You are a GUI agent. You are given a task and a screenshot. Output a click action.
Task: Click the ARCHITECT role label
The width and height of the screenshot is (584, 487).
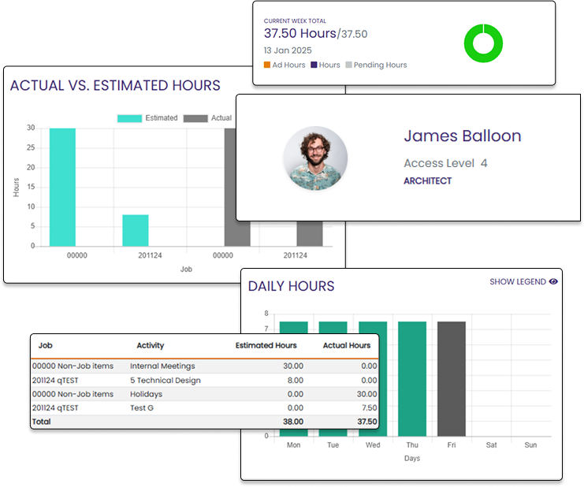427,180
